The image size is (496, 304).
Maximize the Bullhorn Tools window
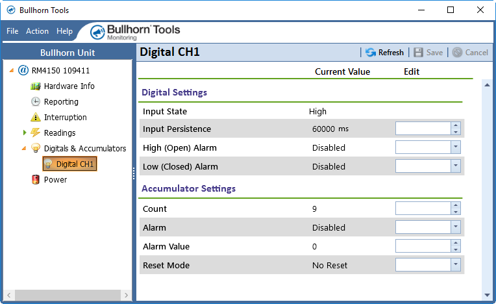(x=451, y=10)
